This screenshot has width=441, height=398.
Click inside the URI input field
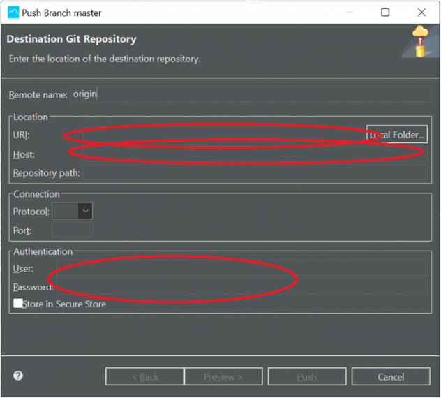coord(223,135)
